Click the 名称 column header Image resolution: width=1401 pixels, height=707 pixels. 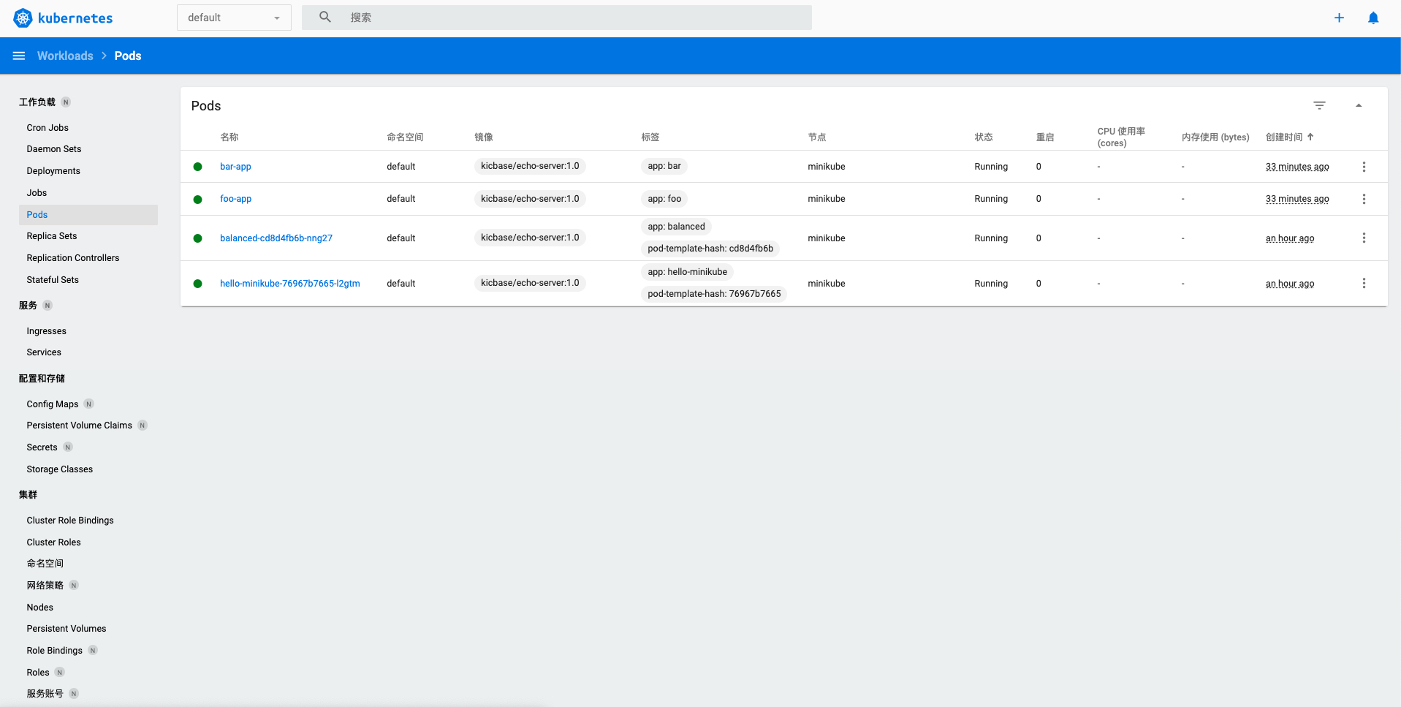click(229, 137)
